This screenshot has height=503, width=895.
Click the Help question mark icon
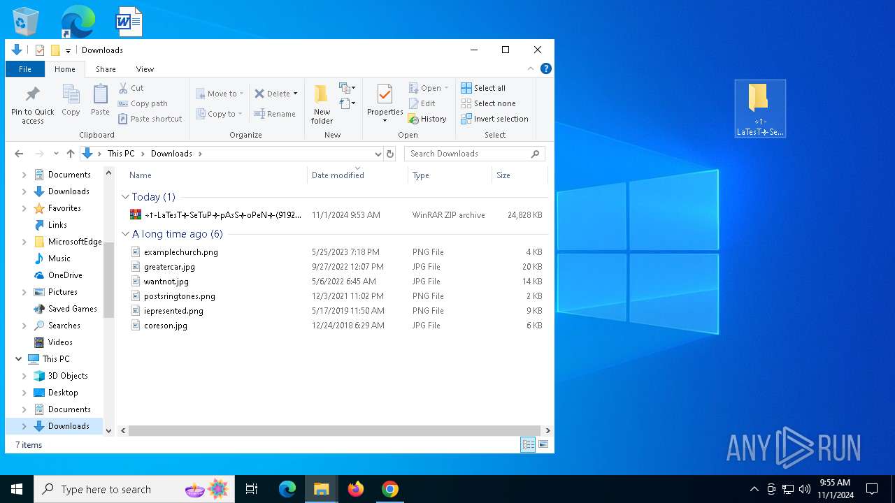pos(546,68)
